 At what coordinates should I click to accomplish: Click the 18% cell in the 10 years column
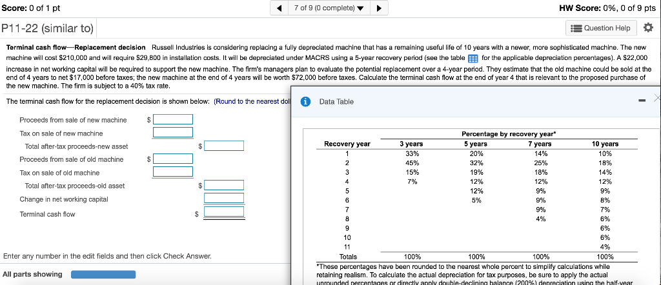point(605,163)
